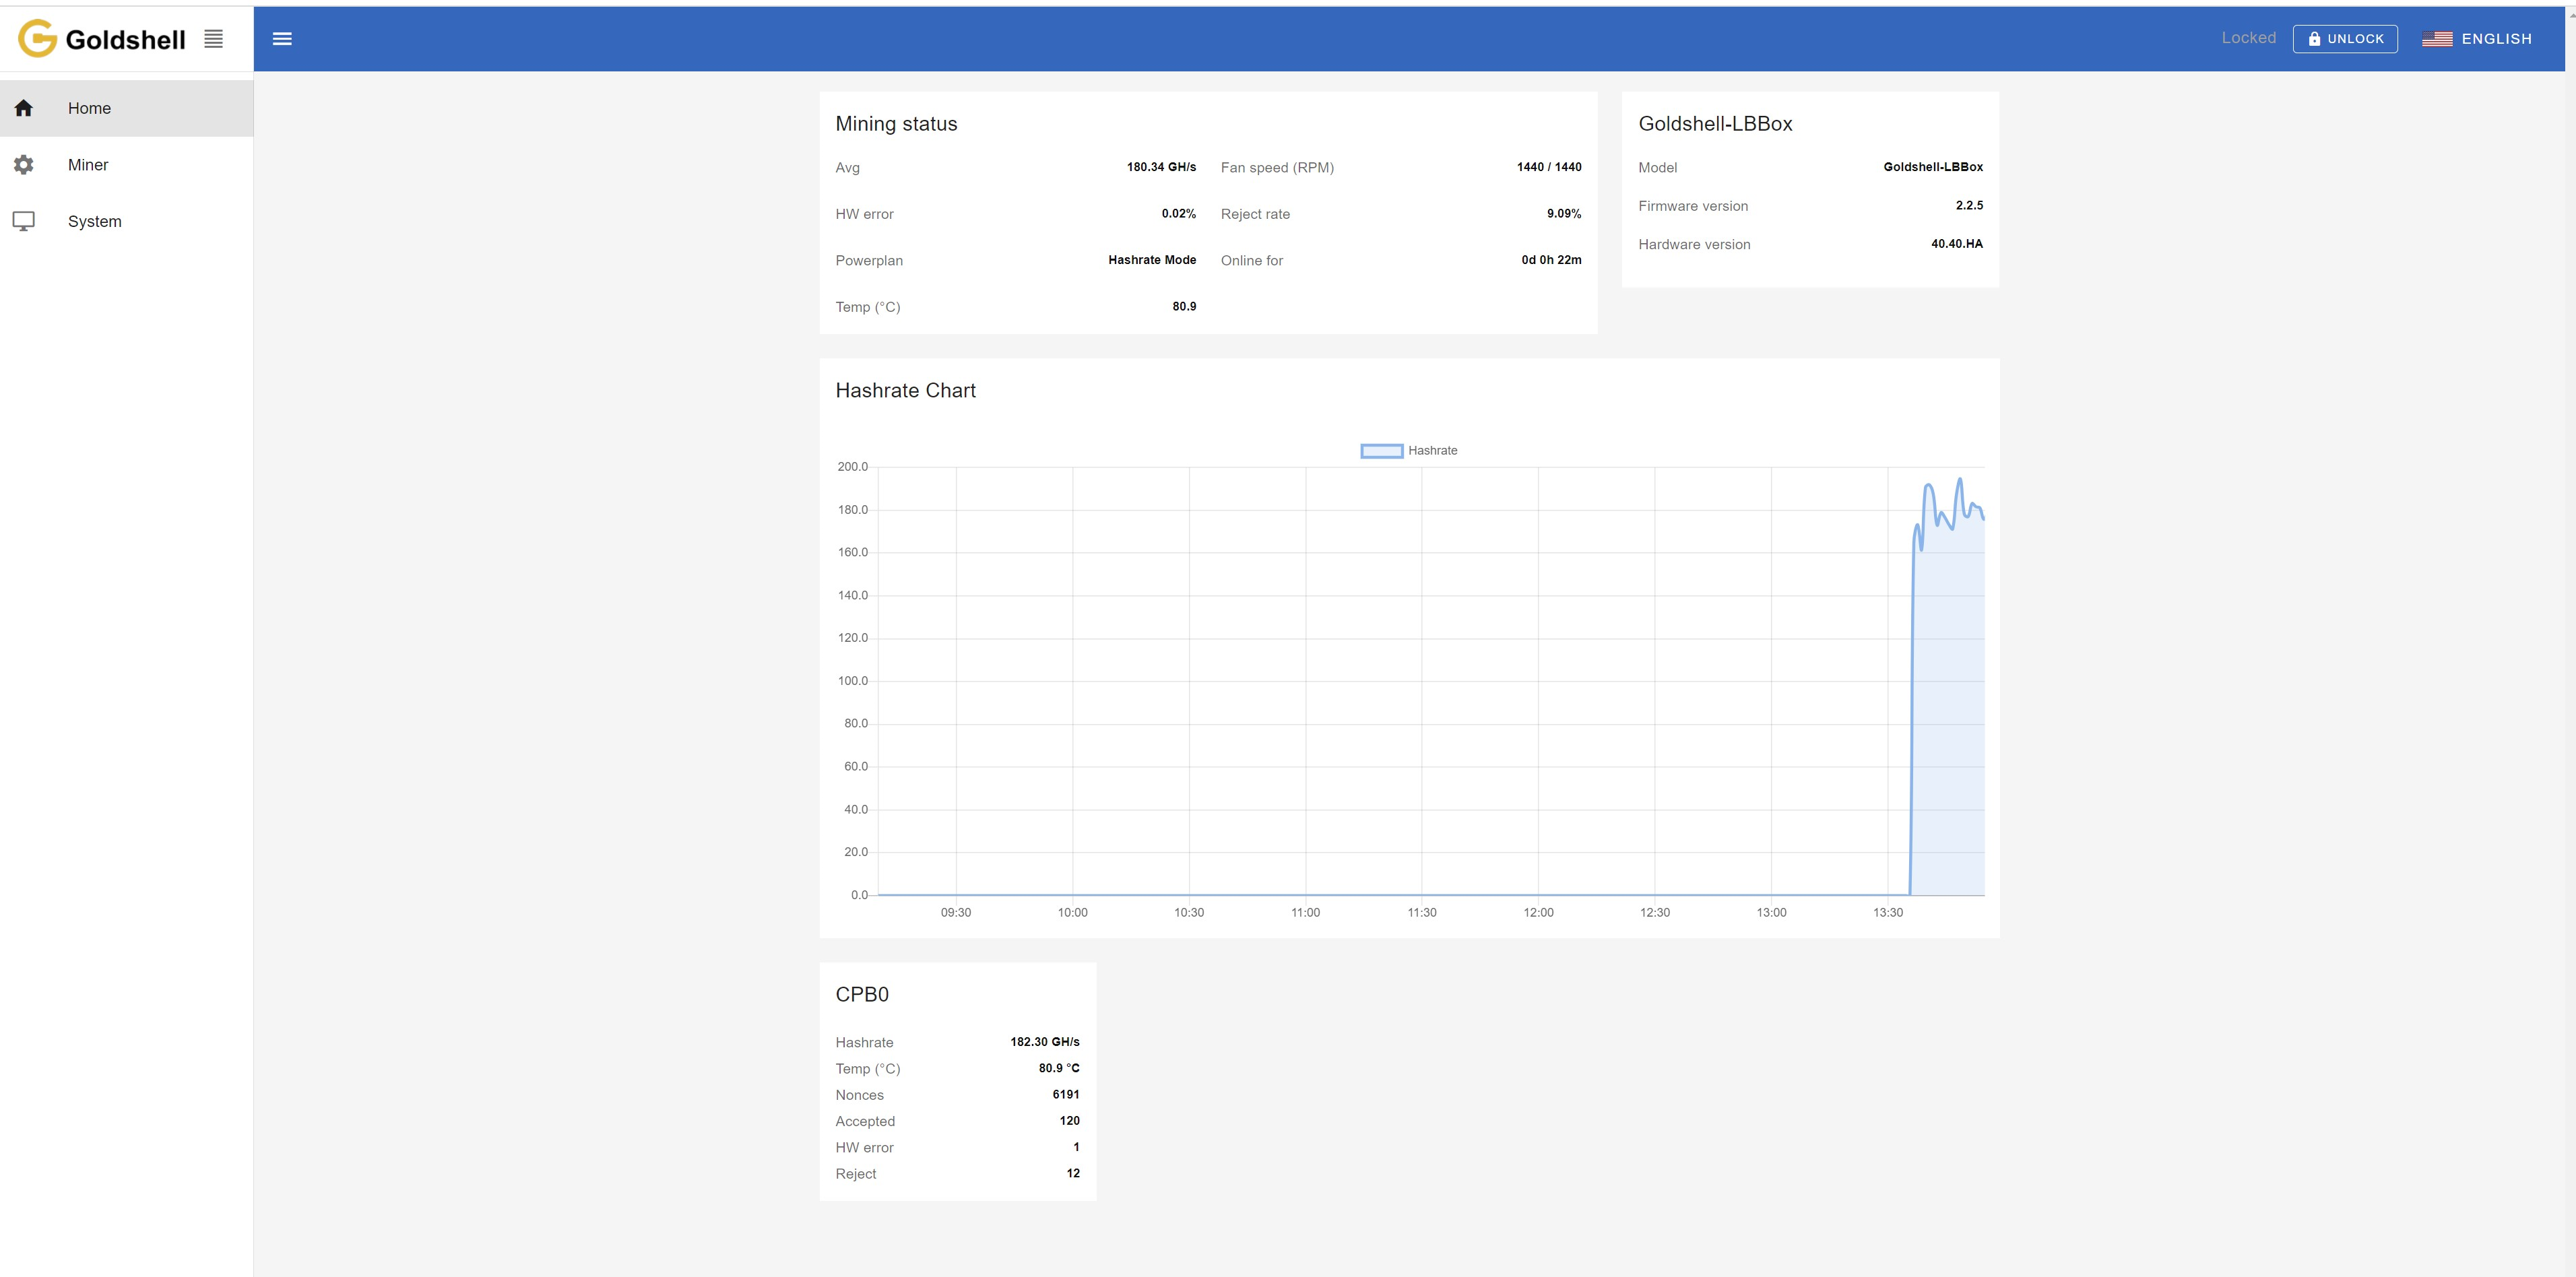Click the CPB0 Reject value 12
Image resolution: width=2576 pixels, height=1277 pixels.
(x=1073, y=1173)
